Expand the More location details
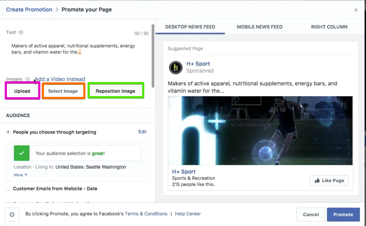 pyautogui.click(x=21, y=175)
